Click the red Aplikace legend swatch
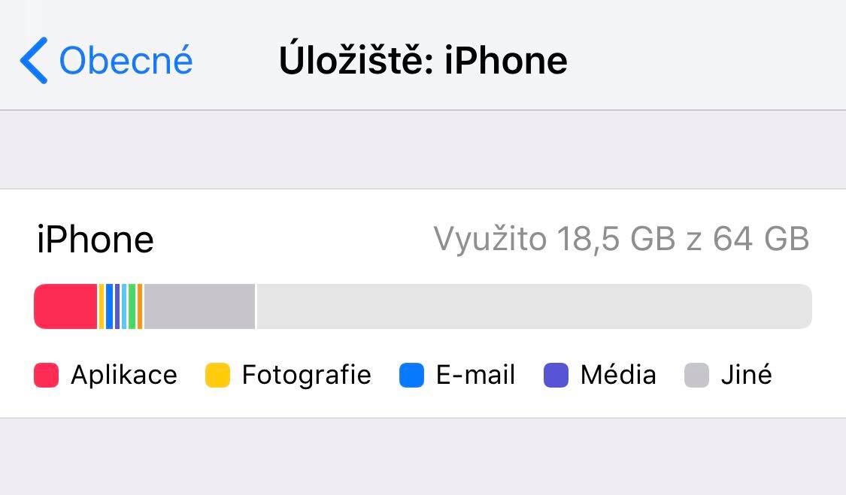Screen dimensions: 846x495 [46, 375]
